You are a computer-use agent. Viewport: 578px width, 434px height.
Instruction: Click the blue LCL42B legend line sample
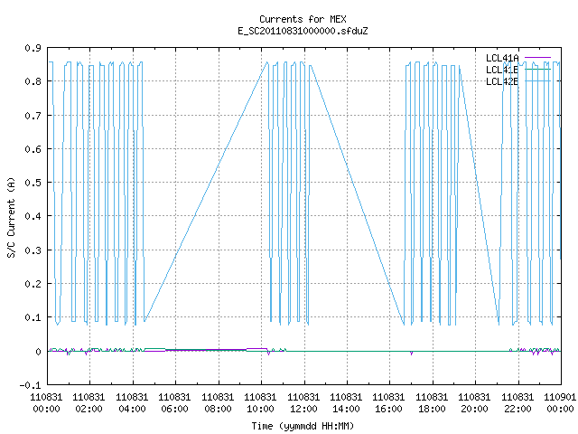pos(537,81)
